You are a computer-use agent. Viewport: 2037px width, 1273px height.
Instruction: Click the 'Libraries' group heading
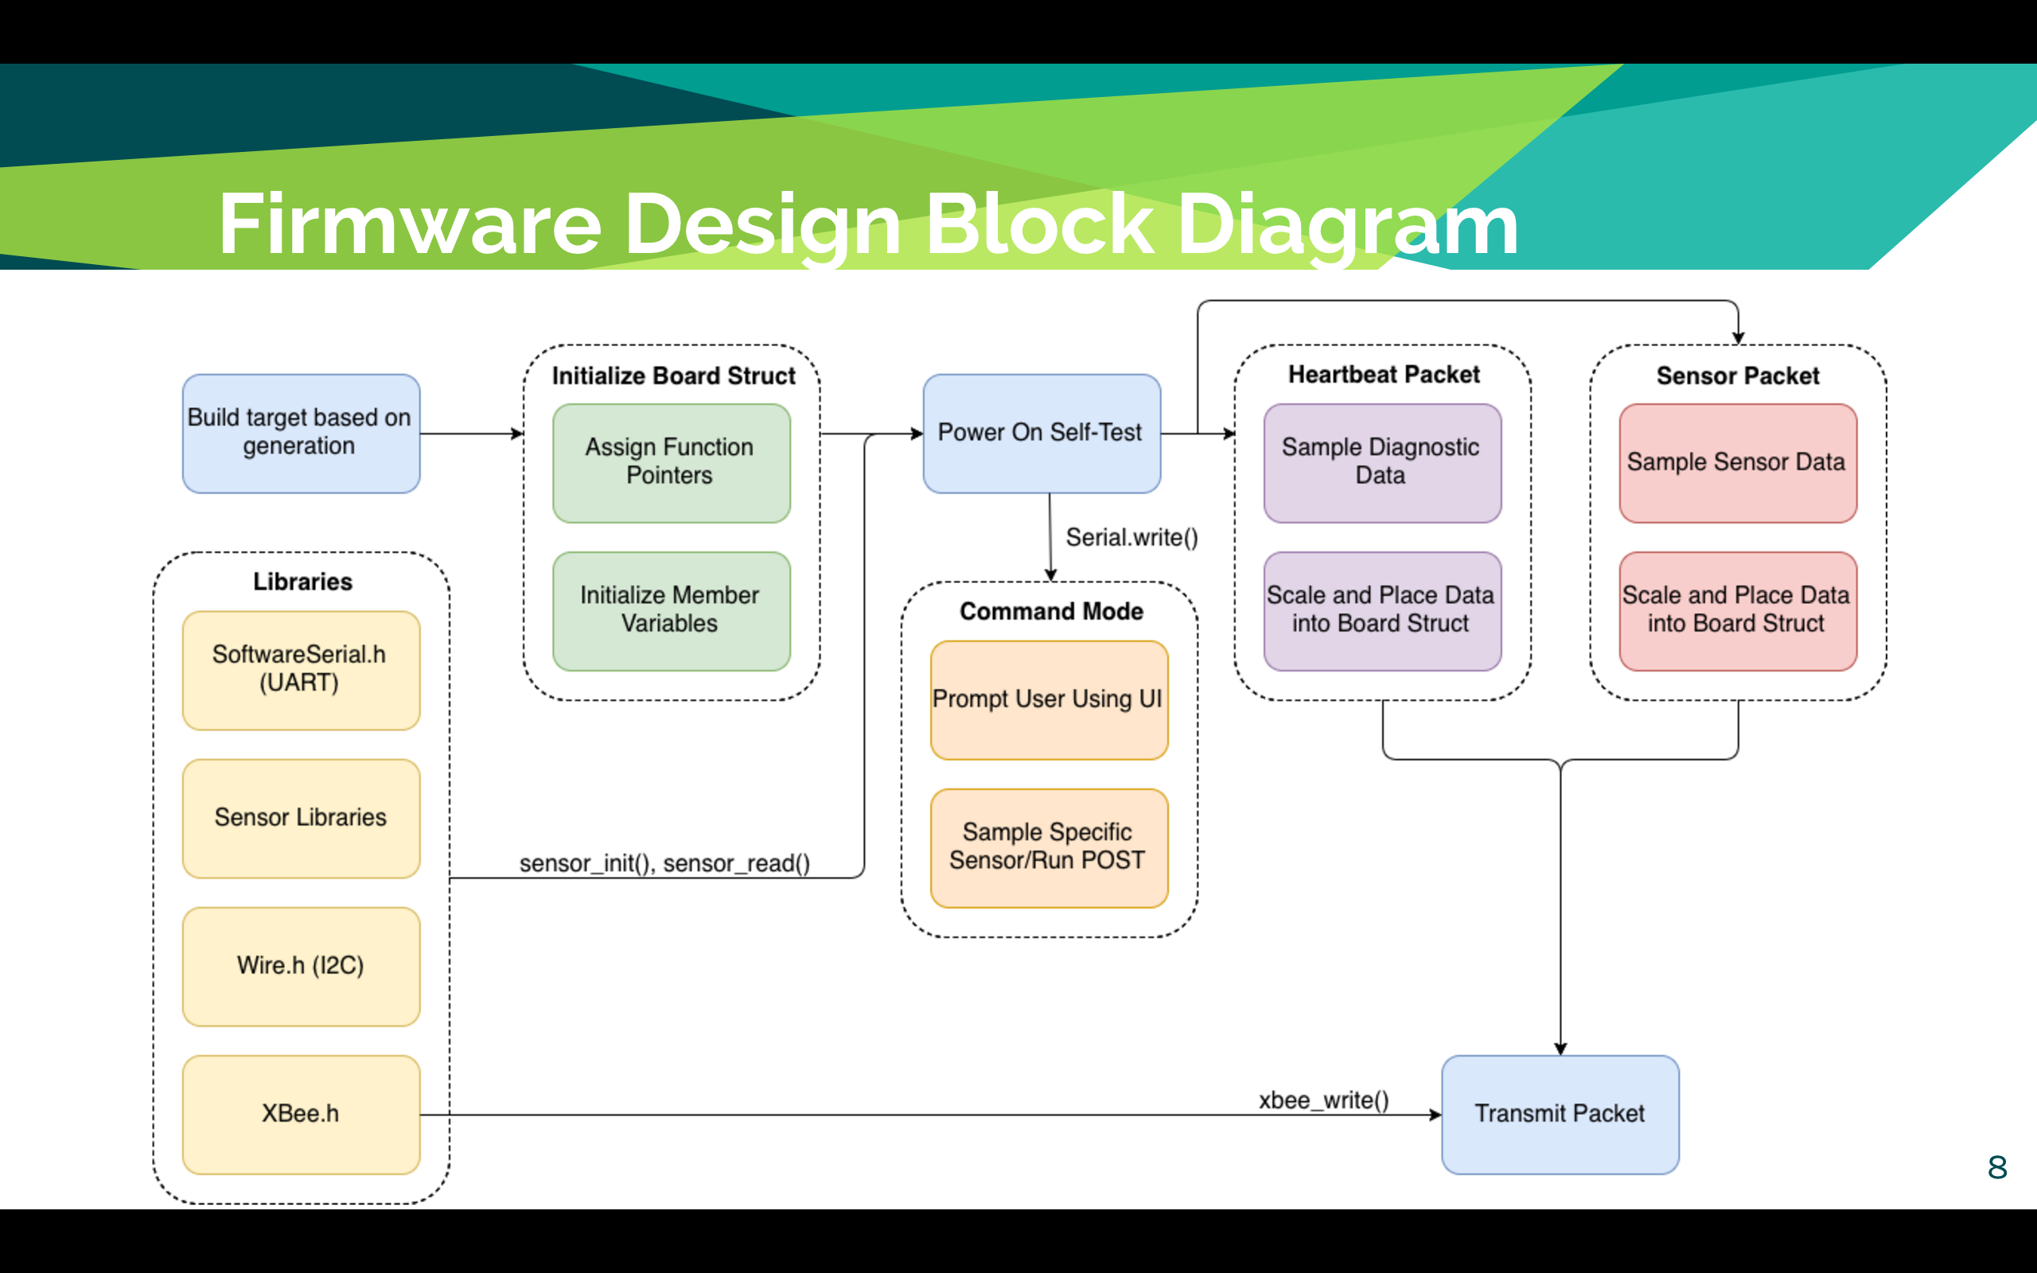click(x=302, y=582)
